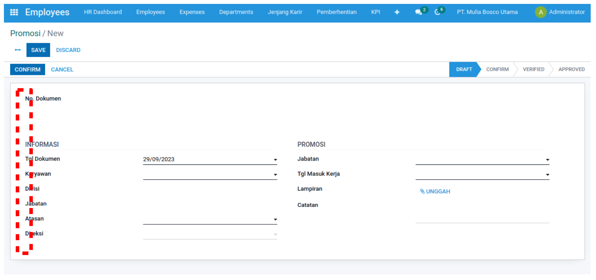Go to Jenjang Karir menu
The height and width of the screenshot is (280, 596).
tap(285, 12)
